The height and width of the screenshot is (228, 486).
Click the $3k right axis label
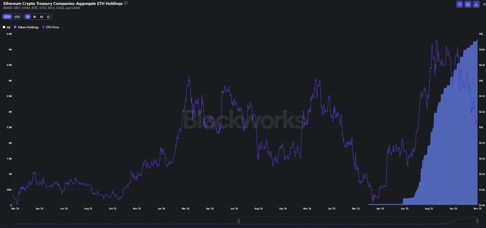(481, 127)
